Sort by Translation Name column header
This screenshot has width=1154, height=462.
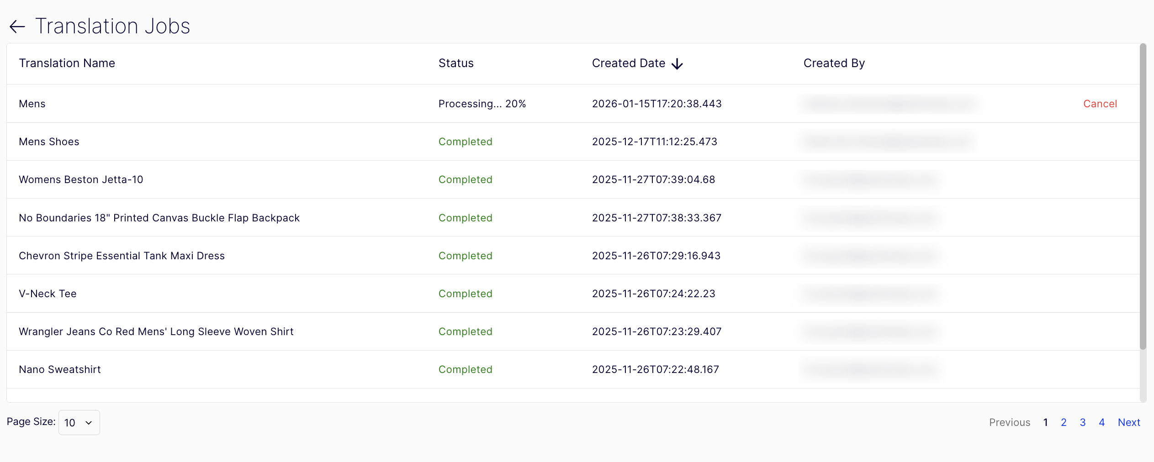point(67,63)
